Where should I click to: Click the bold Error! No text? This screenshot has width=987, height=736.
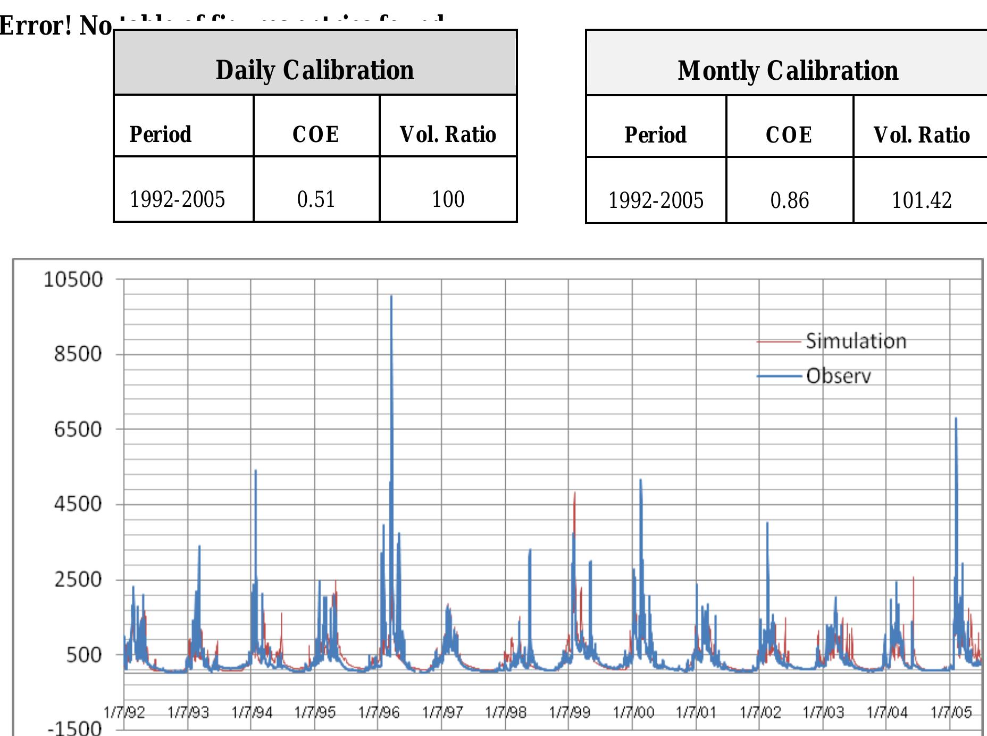pyautogui.click(x=56, y=26)
